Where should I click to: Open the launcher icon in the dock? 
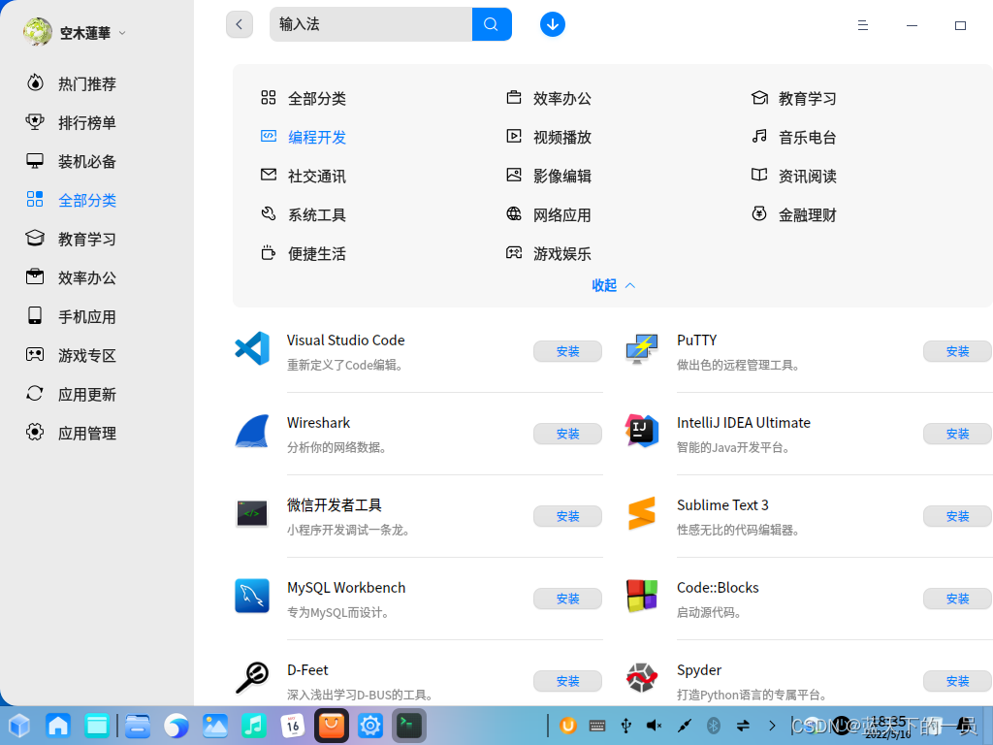[19, 726]
